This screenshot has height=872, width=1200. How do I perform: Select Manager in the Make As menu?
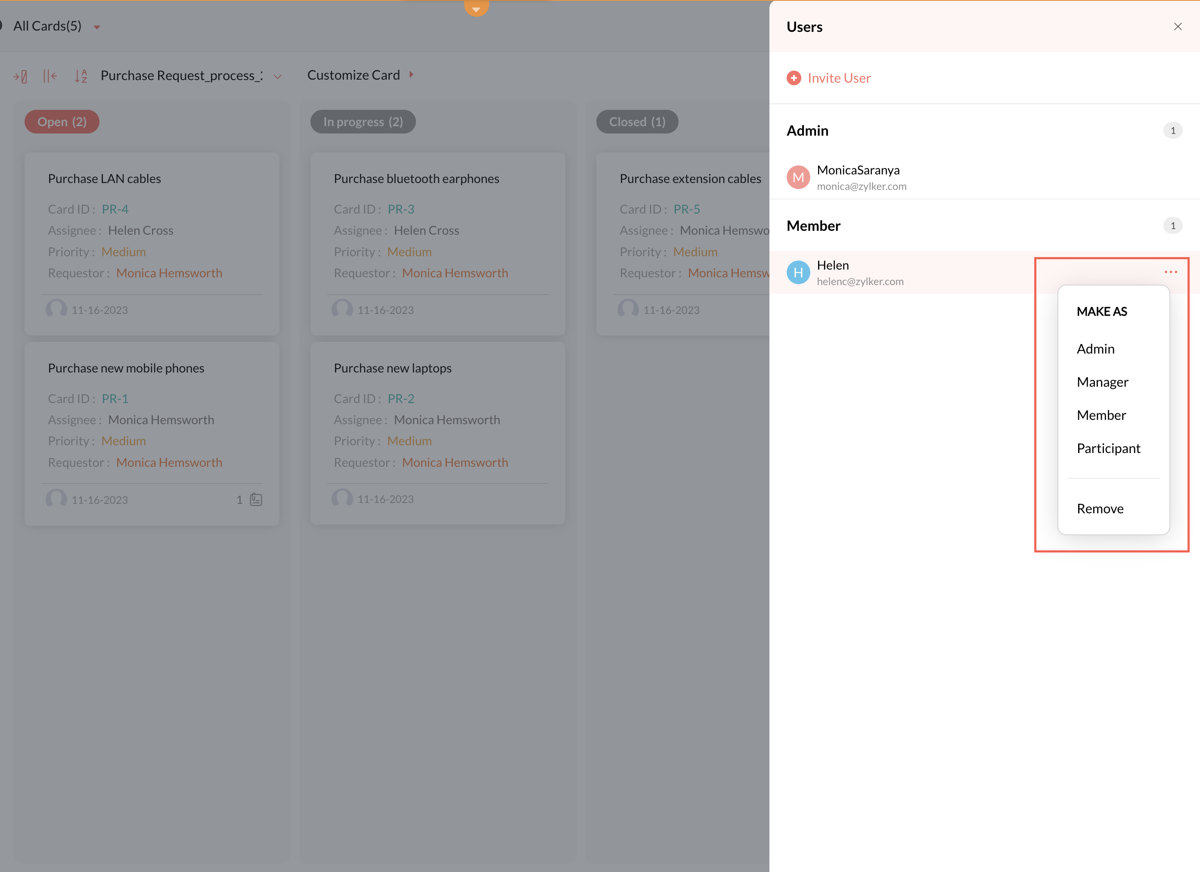coord(1102,382)
